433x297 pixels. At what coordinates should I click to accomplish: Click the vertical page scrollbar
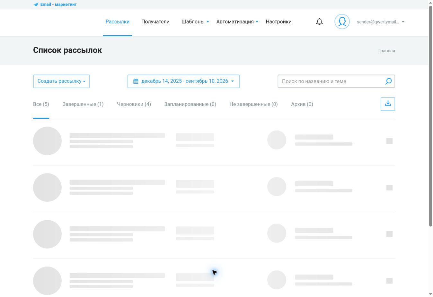point(430,115)
